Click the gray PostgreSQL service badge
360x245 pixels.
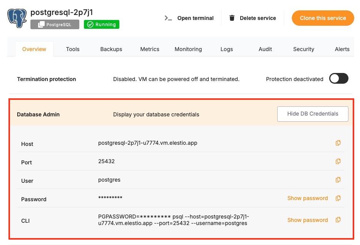tap(55, 25)
